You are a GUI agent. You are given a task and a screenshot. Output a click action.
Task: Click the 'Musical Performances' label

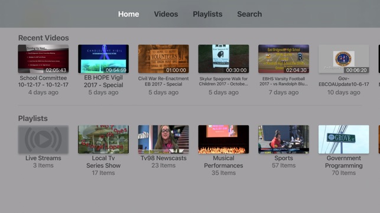(x=223, y=162)
